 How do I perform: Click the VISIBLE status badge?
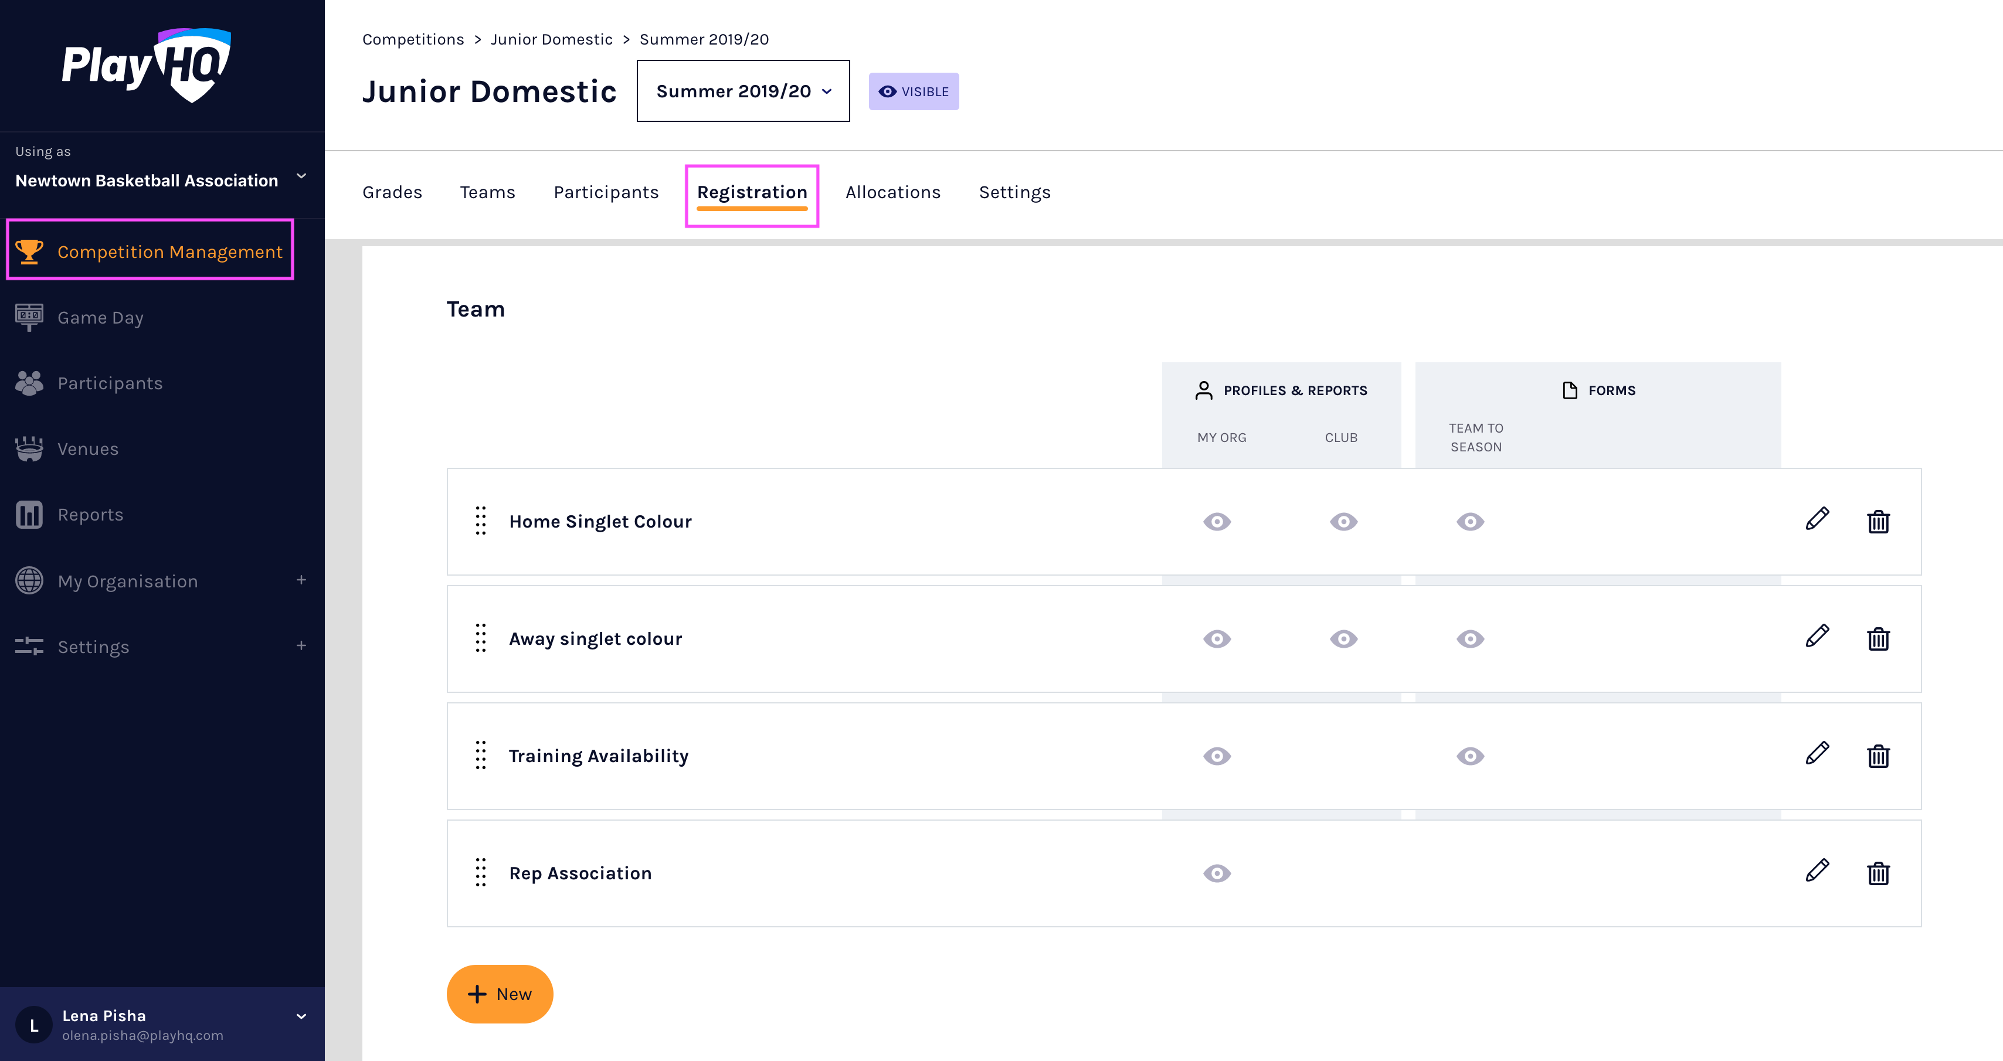[x=913, y=91]
